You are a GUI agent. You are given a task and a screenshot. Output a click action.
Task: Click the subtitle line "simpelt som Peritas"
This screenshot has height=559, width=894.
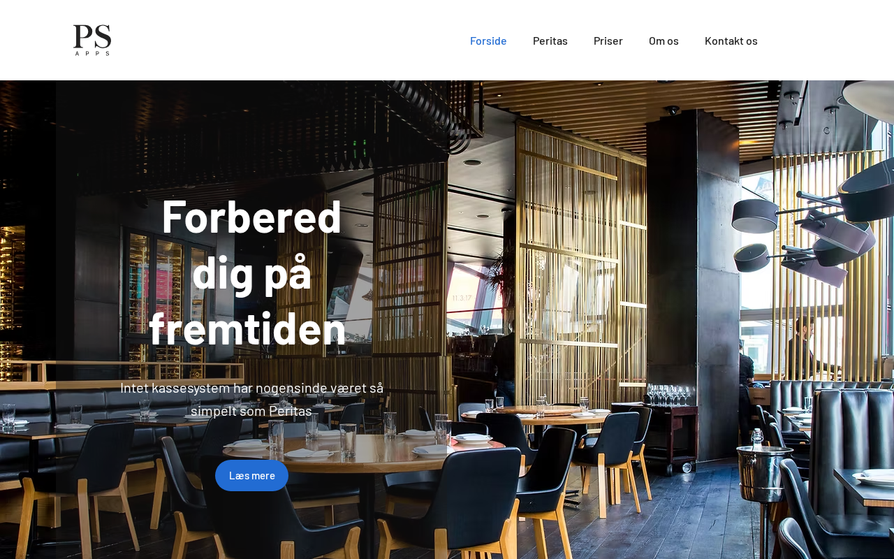click(x=251, y=411)
